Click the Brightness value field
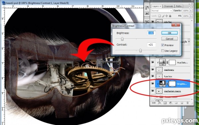The width and height of the screenshot is (199, 125). click(x=151, y=33)
